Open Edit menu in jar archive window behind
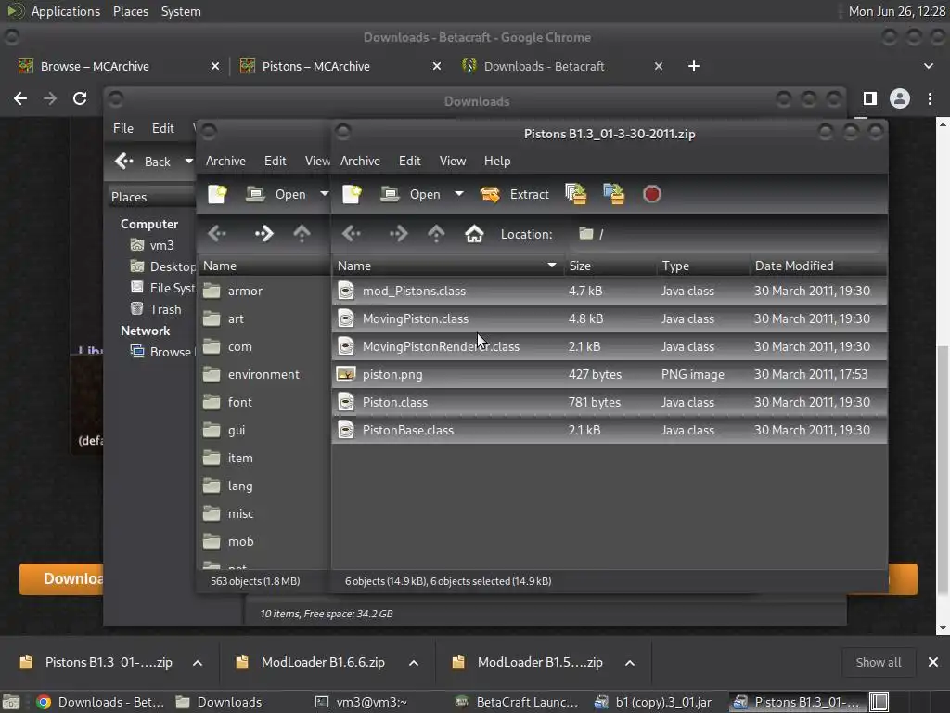Screen dimensions: 950x713 (275, 161)
